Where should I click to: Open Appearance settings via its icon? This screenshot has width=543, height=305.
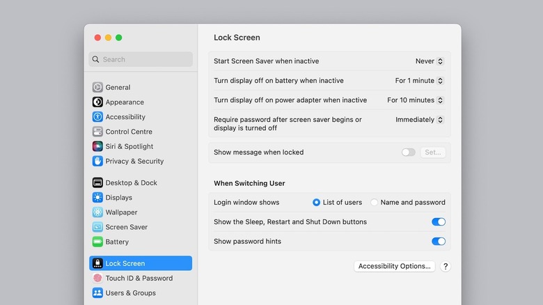(97, 102)
